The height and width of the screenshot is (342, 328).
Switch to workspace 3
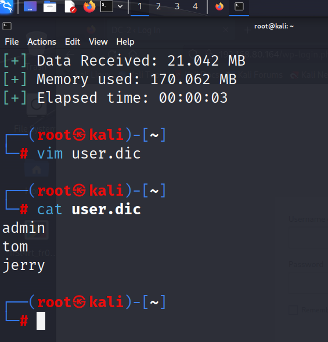click(177, 6)
